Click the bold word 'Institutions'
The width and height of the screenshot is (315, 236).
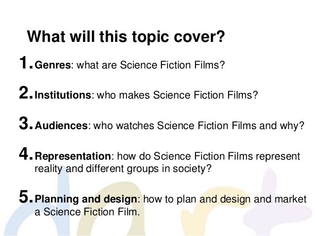click(63, 95)
